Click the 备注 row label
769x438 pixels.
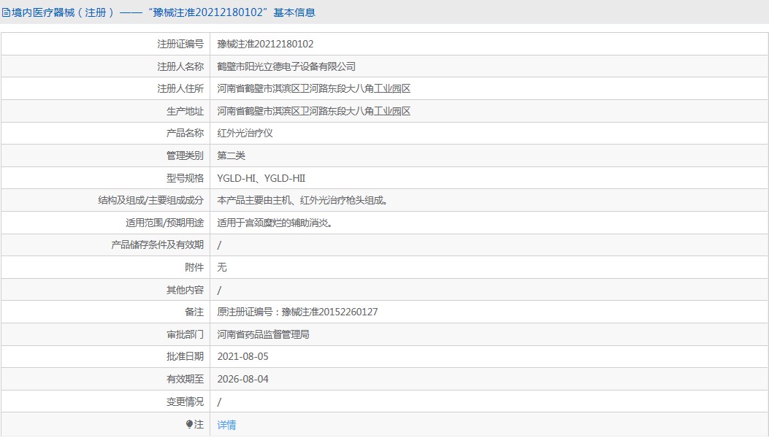pyautogui.click(x=194, y=312)
